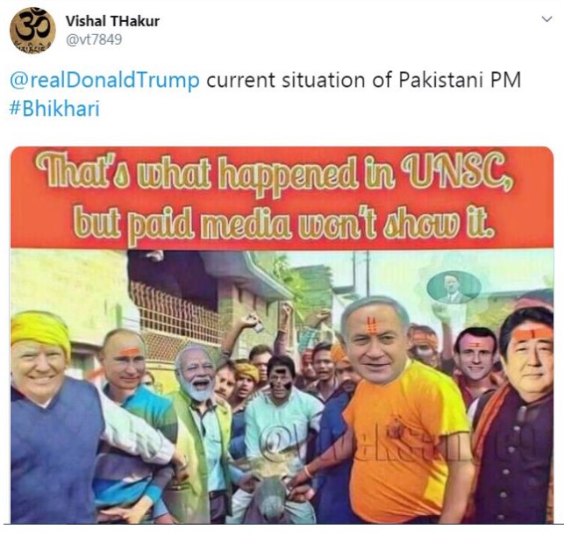Select the tweet text 'current situation of Pakistani PM'
This screenshot has height=536, width=564.
click(x=363, y=80)
